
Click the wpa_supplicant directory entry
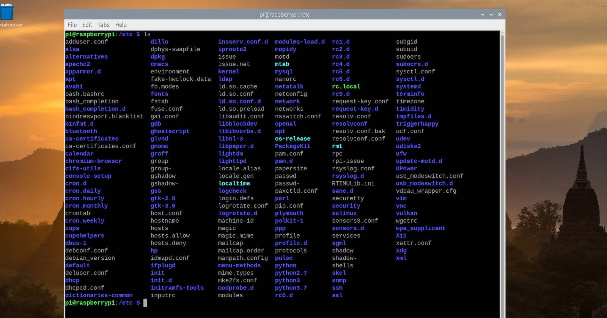(x=420, y=228)
